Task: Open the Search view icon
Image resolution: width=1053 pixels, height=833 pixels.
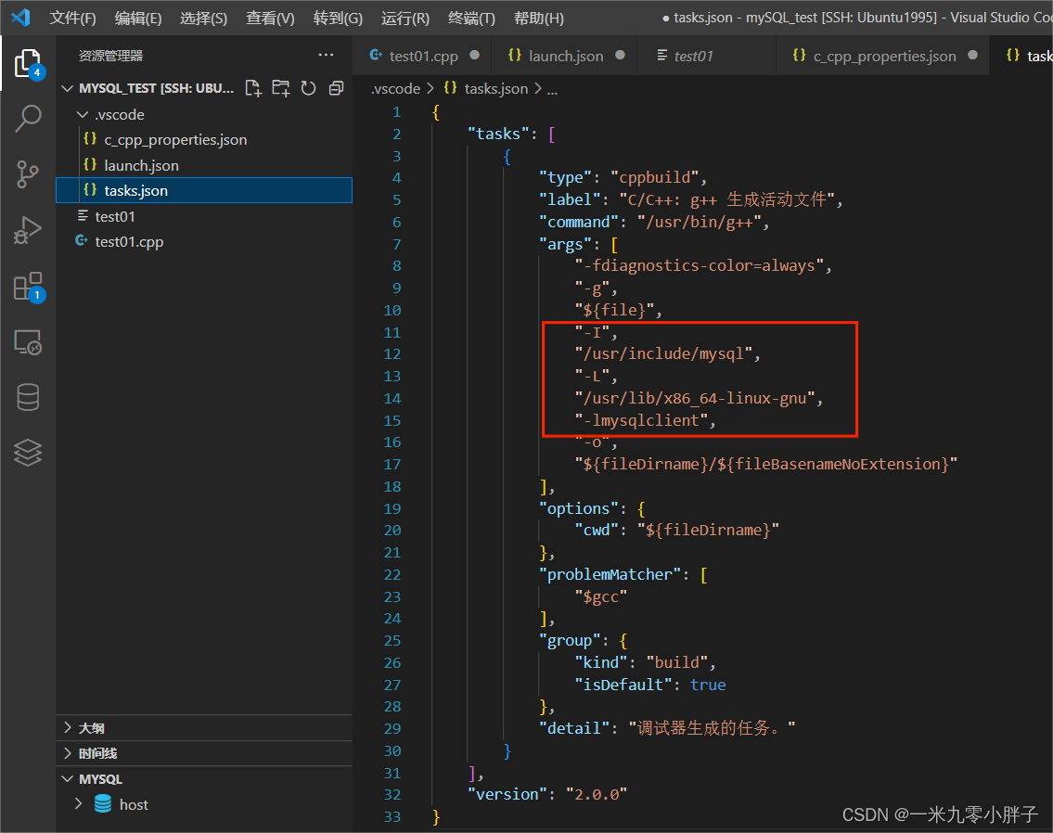Action: [28, 119]
